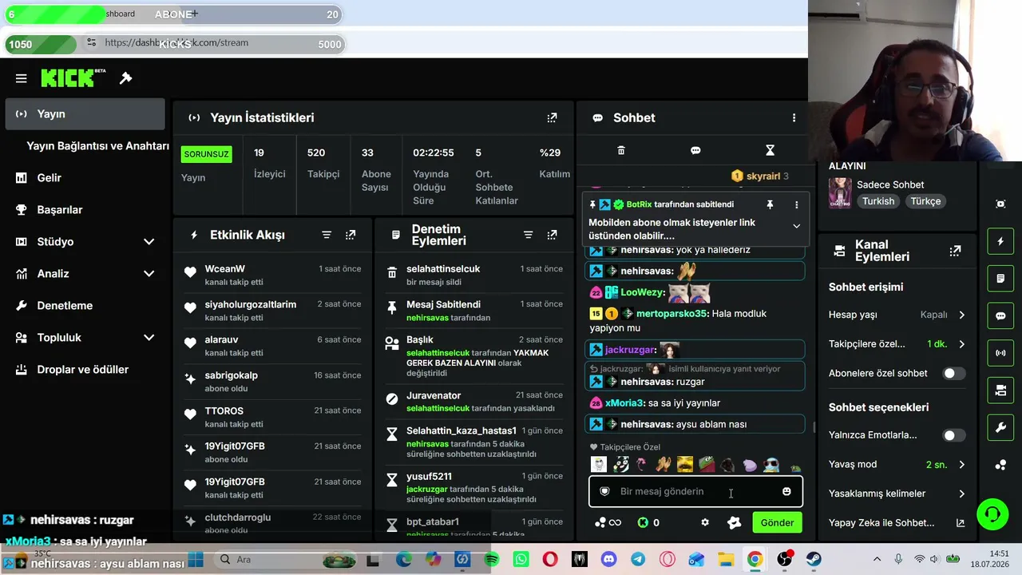Image resolution: width=1022 pixels, height=575 pixels.
Task: Open Yasaklanmış kelimeler setting
Action: click(897, 494)
